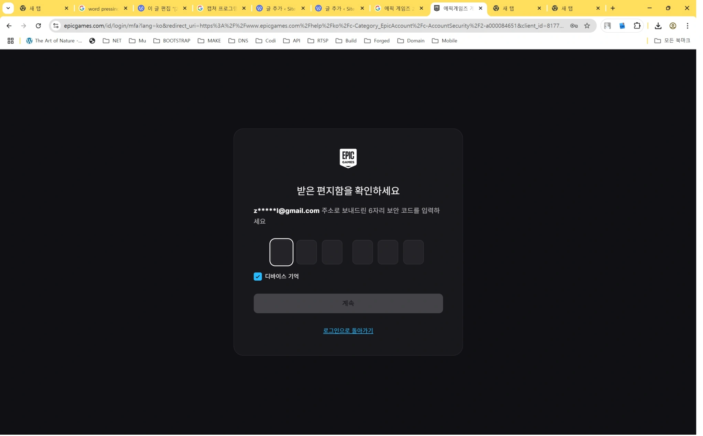
Task: Open the Downloads icon in the toolbar
Action: [x=659, y=25]
